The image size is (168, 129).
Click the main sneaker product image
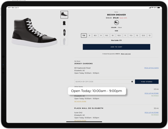click(34, 32)
